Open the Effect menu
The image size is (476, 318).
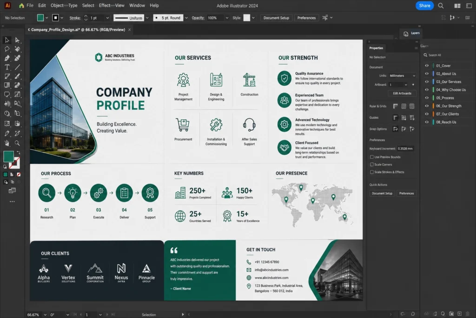click(105, 6)
